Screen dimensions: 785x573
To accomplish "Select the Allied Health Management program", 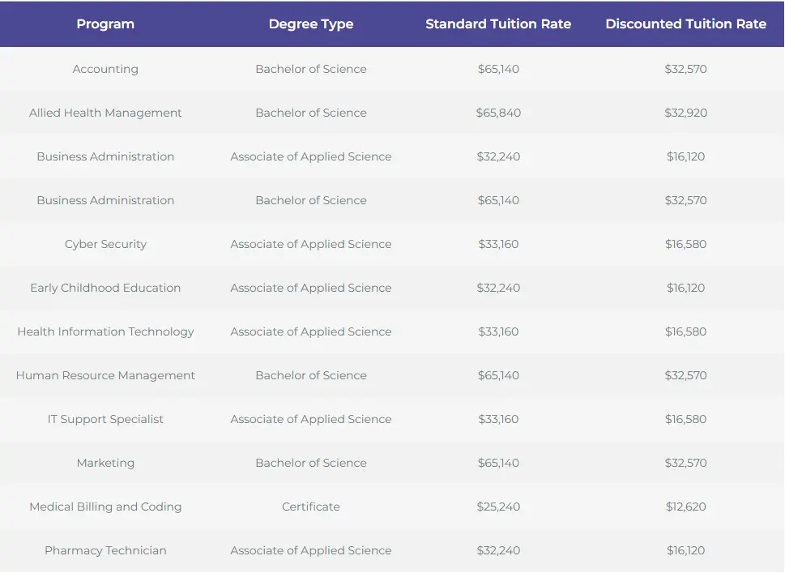I will (x=105, y=113).
